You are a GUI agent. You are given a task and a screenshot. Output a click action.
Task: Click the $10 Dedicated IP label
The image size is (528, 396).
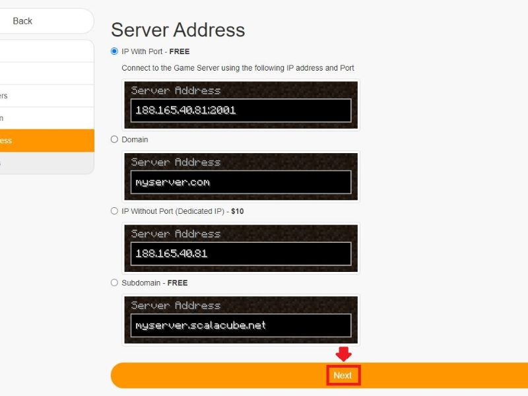pos(183,211)
